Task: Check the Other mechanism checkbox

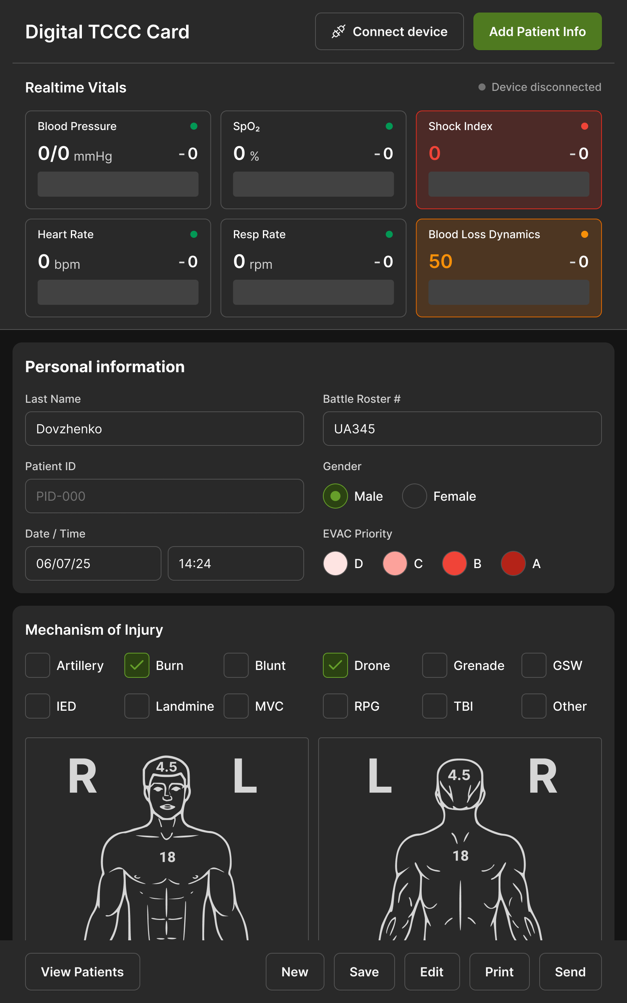Action: point(534,706)
